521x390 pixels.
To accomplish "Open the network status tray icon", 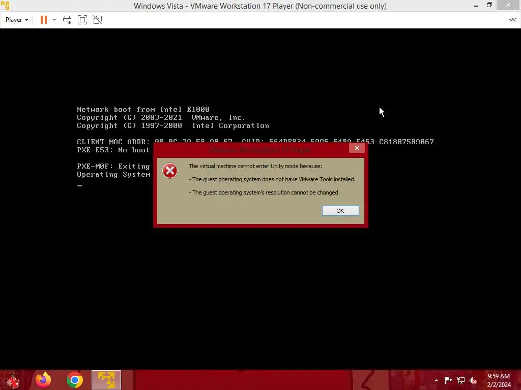I will (x=461, y=380).
